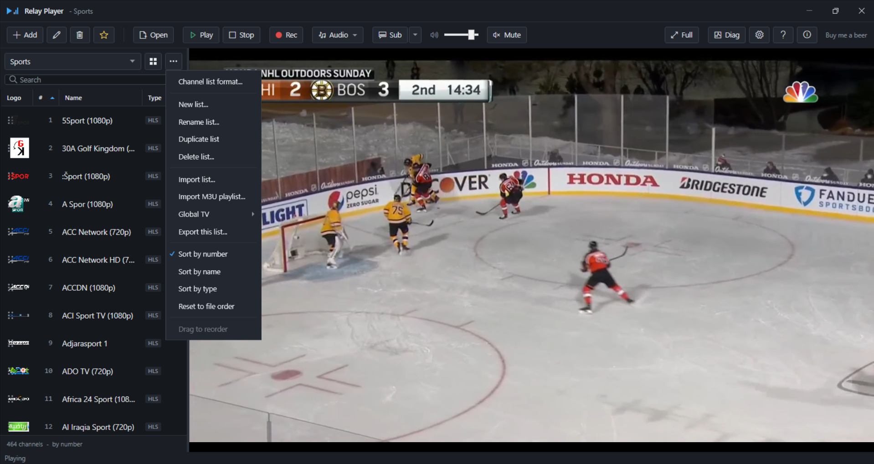Choose Sort by type option
The height and width of the screenshot is (464, 874).
click(213, 289)
